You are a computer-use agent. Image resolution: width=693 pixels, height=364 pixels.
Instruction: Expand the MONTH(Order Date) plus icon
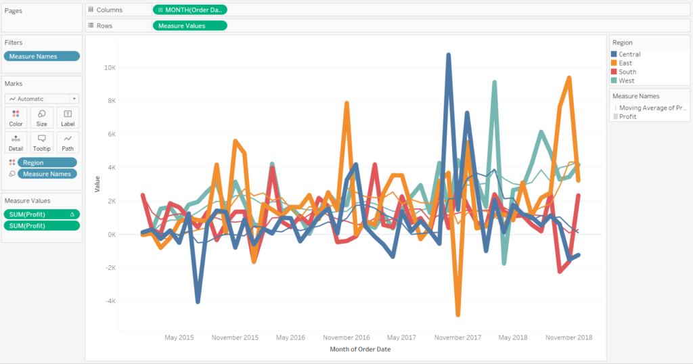point(160,9)
